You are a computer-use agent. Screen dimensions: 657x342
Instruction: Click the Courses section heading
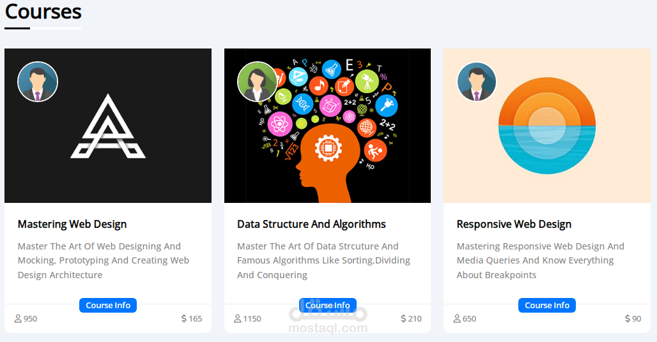[x=43, y=11]
